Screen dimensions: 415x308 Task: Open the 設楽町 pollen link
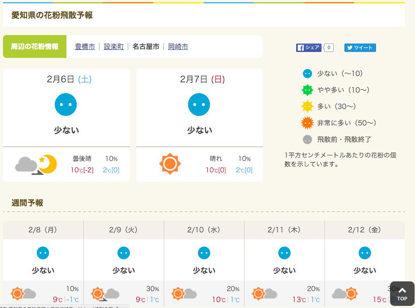114,46
